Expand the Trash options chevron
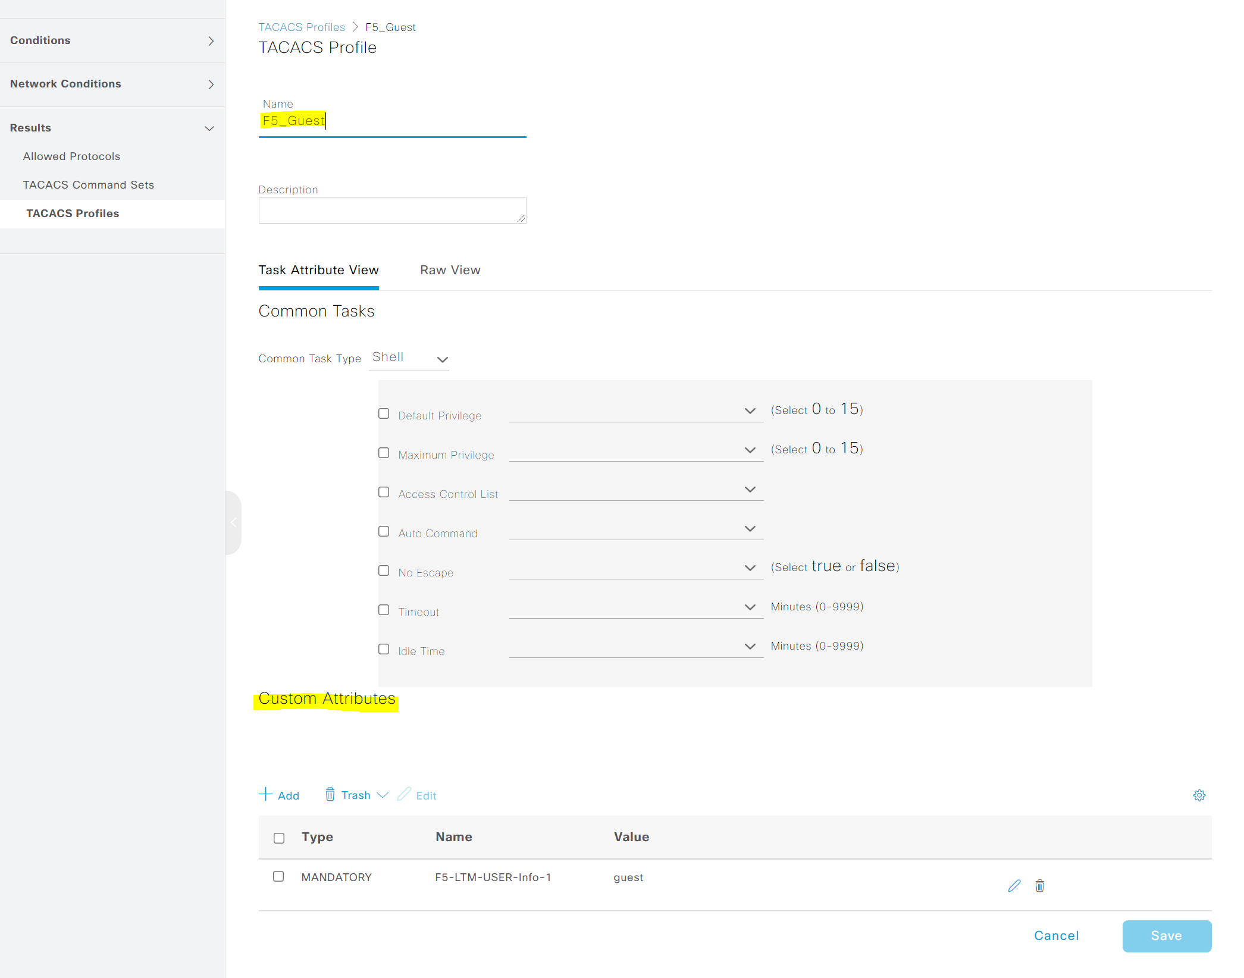This screenshot has width=1244, height=978. [x=383, y=795]
